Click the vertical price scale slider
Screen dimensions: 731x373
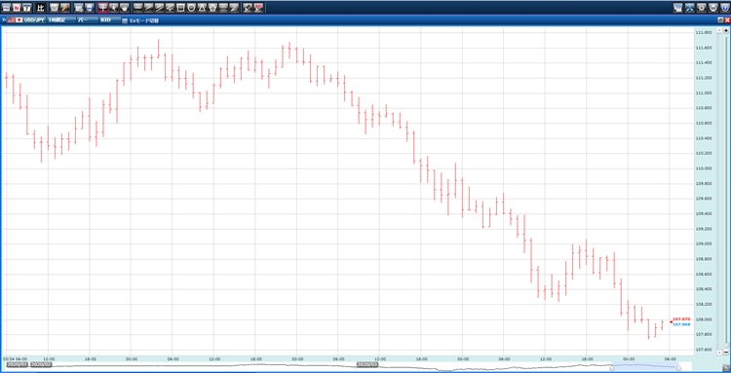click(726, 186)
